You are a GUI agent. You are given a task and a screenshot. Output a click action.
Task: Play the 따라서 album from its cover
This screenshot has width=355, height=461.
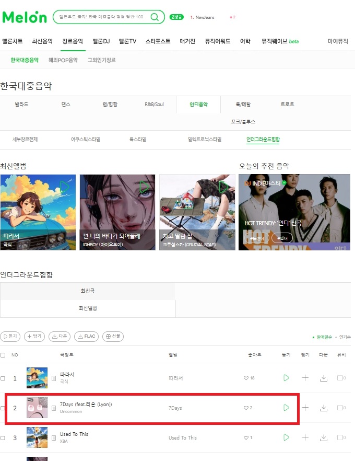pos(64,187)
